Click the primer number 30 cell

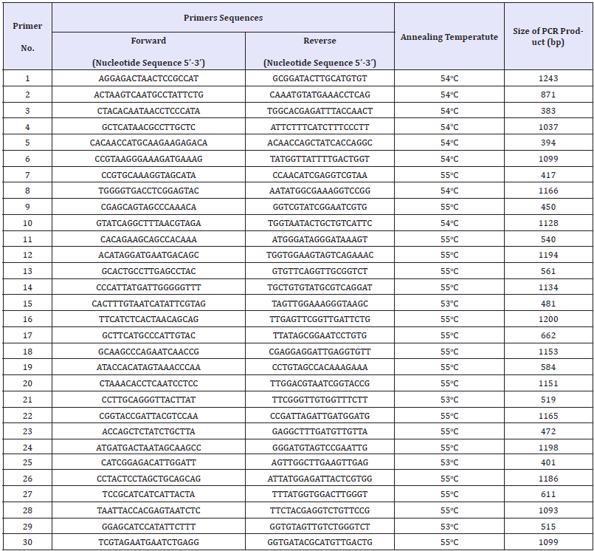pyautogui.click(x=27, y=544)
